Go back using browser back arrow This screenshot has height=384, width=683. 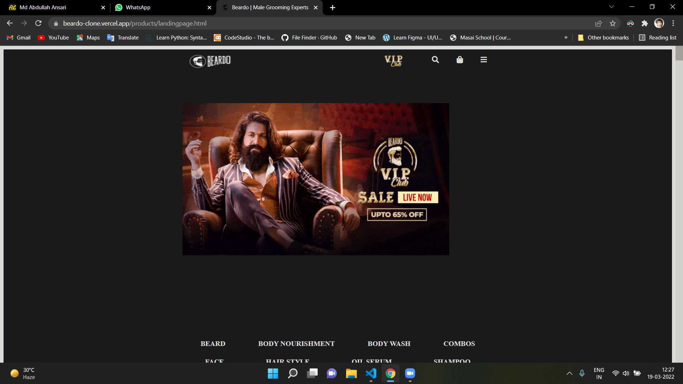(10, 23)
